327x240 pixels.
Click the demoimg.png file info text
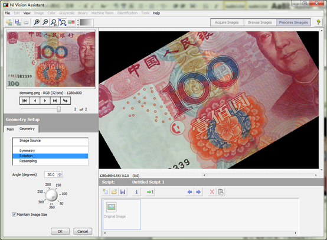51,93
